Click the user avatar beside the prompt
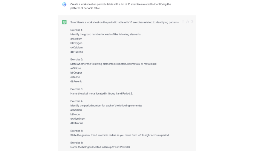Viewport: 254px width, 151px height. [64, 4]
